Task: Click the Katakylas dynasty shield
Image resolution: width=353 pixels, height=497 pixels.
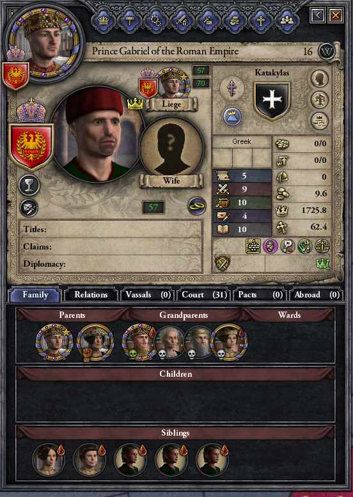Action: click(x=272, y=101)
